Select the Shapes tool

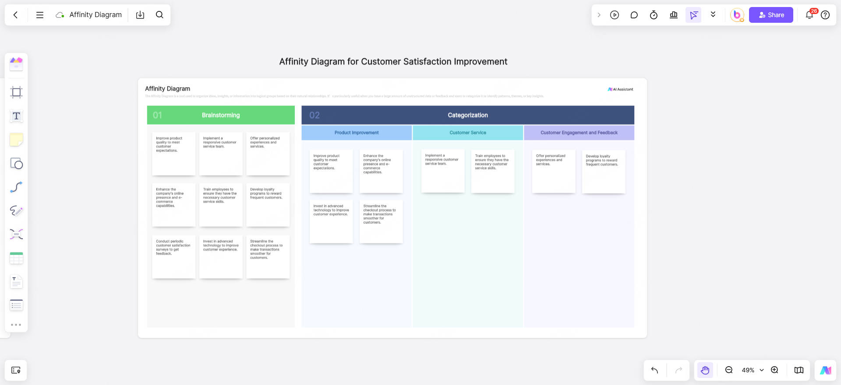coord(16,163)
